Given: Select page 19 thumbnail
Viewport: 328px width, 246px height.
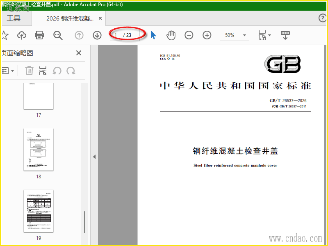Looking at the screenshot, I should (39, 211).
